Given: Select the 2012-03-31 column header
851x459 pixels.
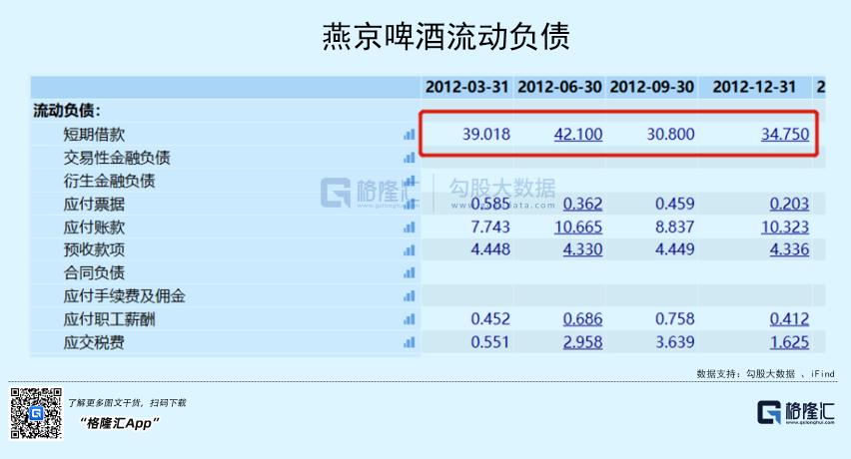Looking at the screenshot, I should (x=466, y=87).
